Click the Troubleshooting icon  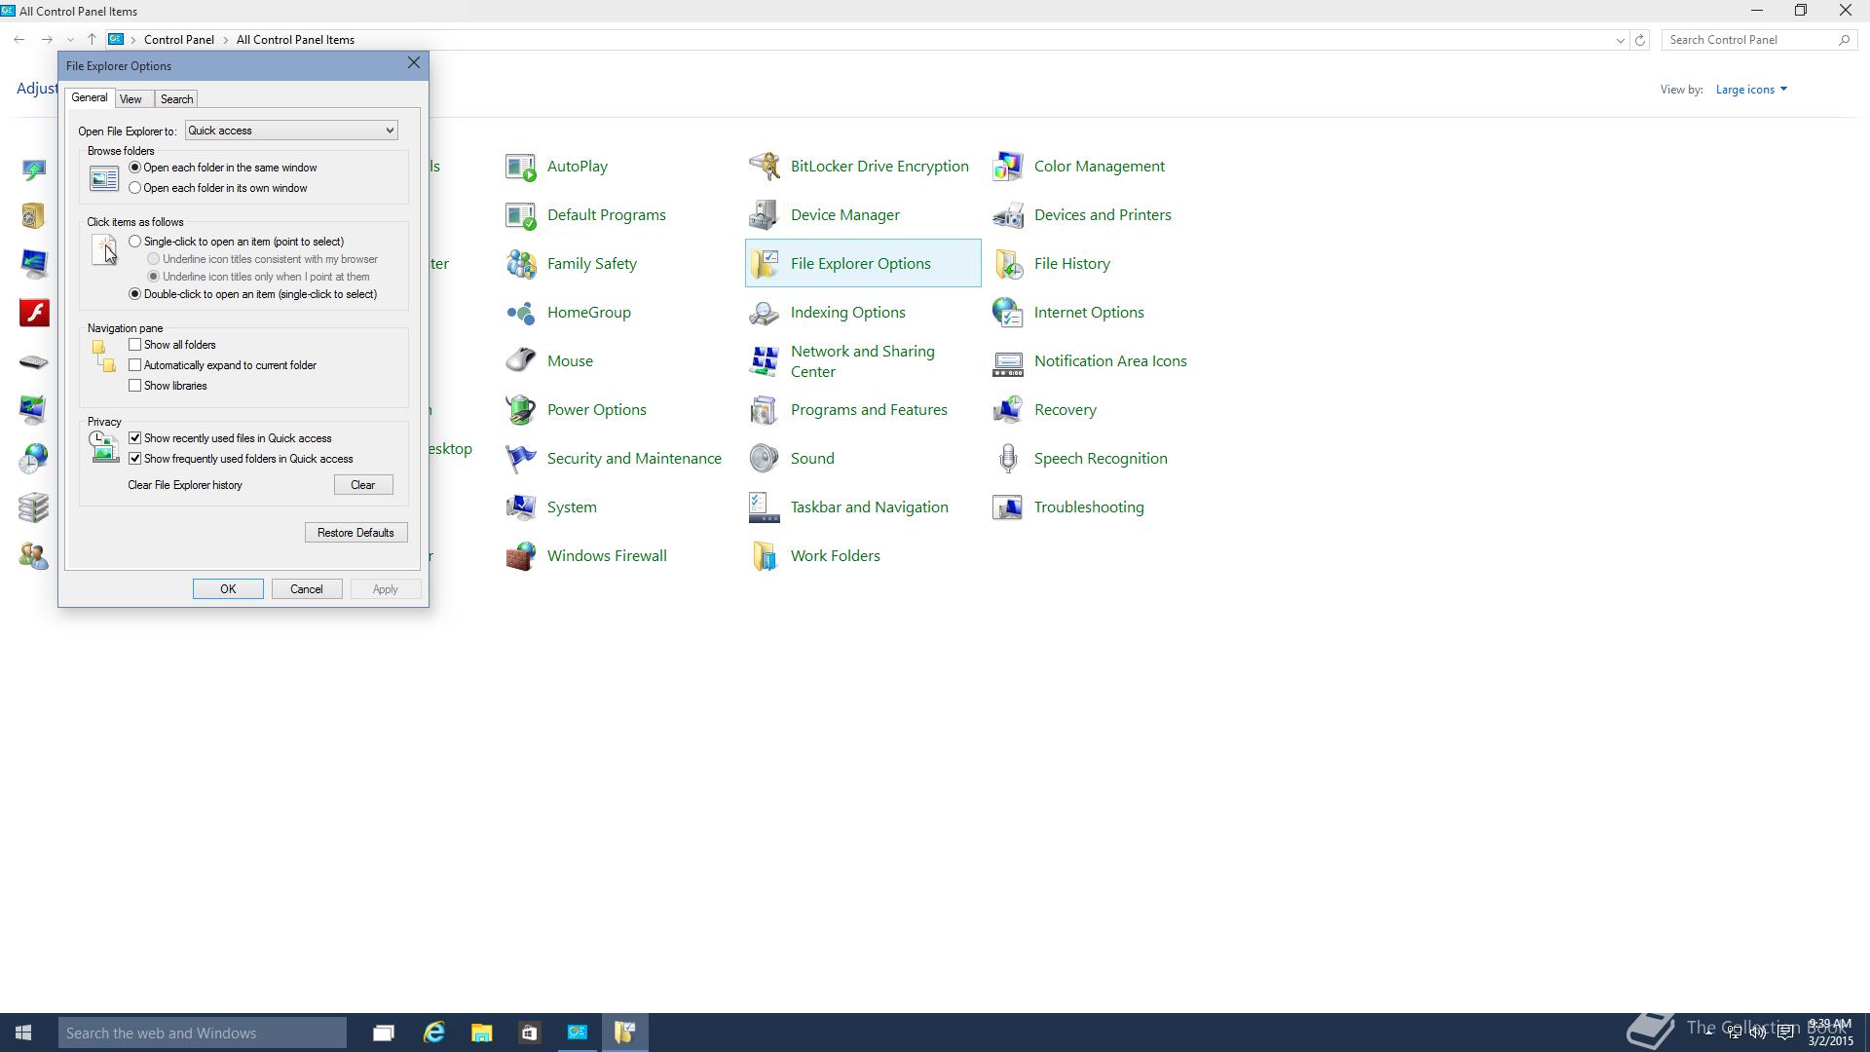(x=1008, y=507)
